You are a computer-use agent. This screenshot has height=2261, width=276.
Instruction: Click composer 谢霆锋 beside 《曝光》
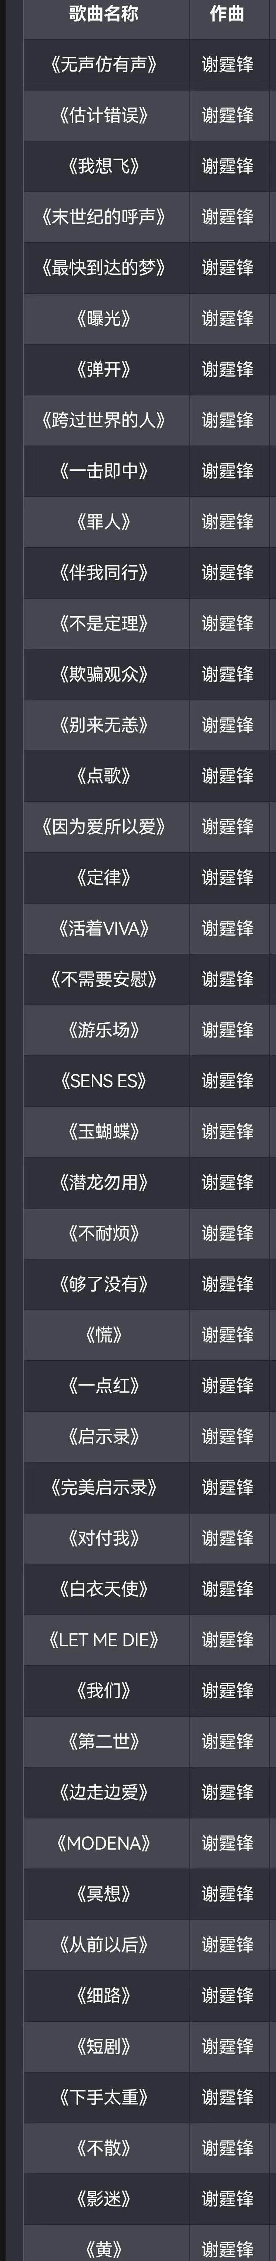[228, 319]
